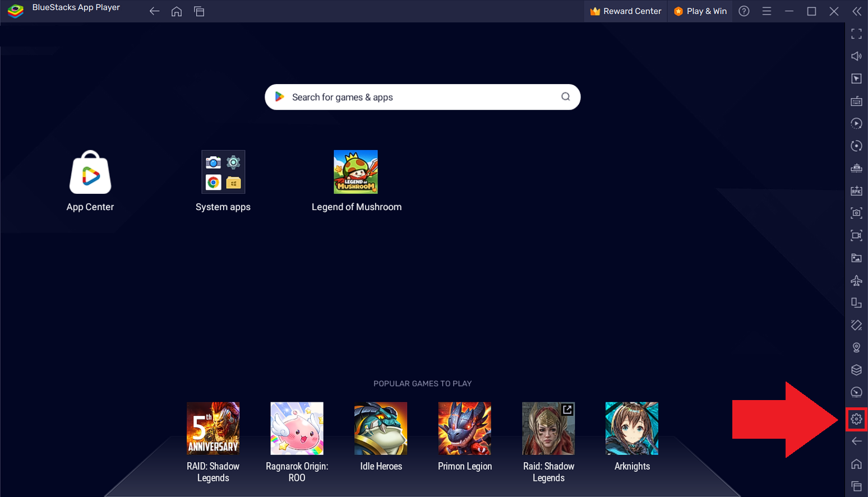This screenshot has height=497, width=868.
Task: Open the memory trim sidebar icon
Action: point(856,168)
